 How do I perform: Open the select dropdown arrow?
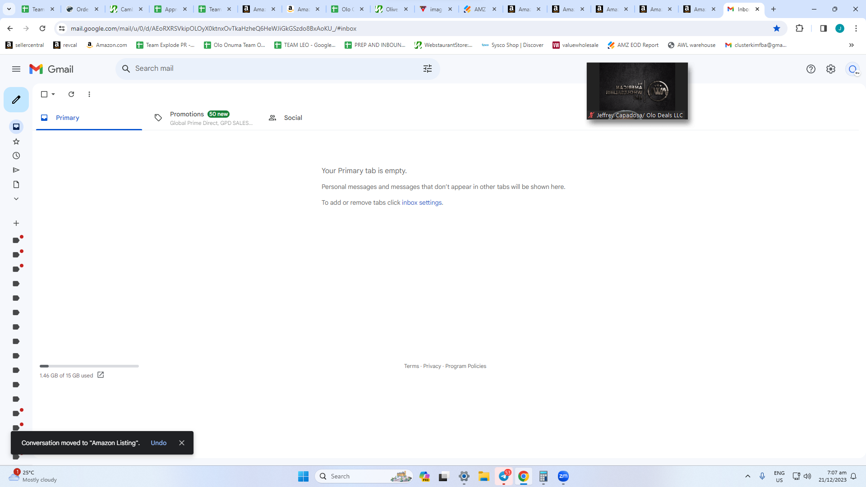click(53, 94)
